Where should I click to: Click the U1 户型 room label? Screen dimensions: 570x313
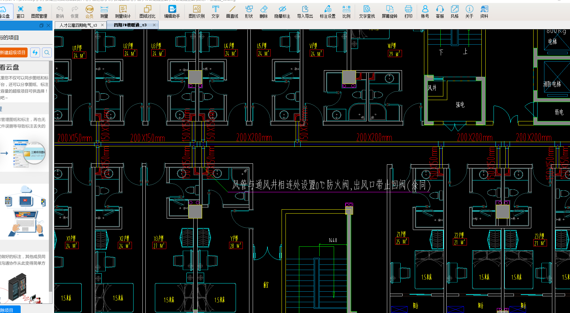pos(77,48)
